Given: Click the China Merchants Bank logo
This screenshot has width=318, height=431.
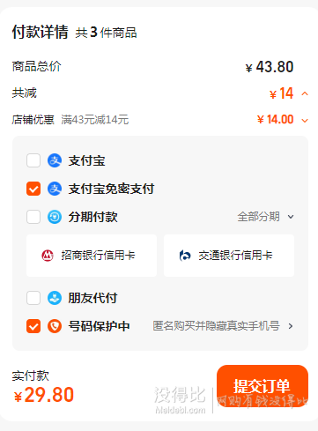Looking at the screenshot, I should tap(48, 256).
